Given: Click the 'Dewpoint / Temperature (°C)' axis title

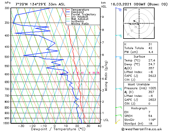Looking at the screenshot, I should tap(58, 129).
